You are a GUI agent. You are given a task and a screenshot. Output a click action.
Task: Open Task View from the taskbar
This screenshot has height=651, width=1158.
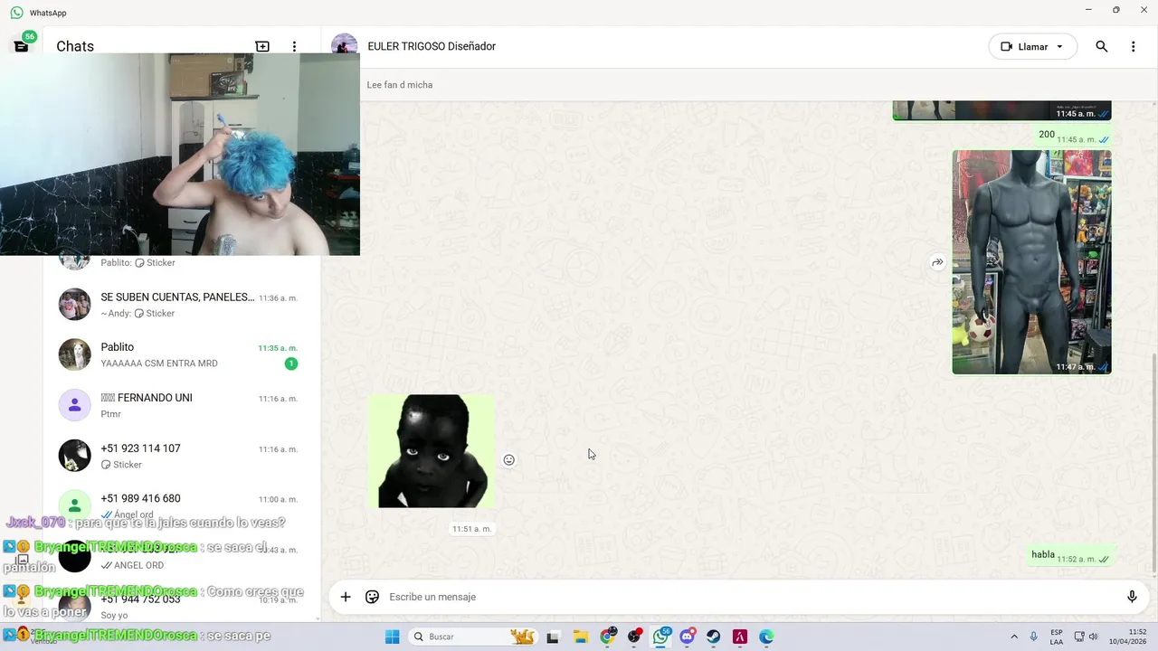click(553, 637)
